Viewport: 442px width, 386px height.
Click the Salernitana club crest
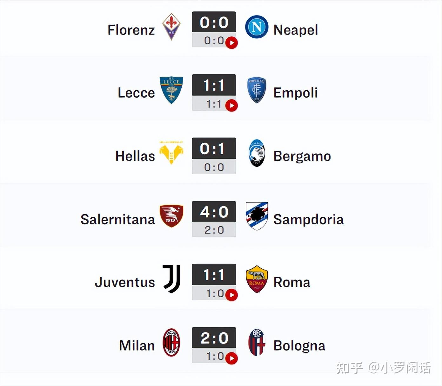pos(171,216)
